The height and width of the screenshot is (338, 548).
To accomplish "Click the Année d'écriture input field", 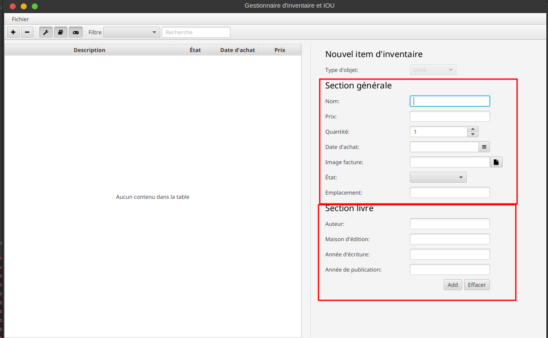I will (x=450, y=254).
